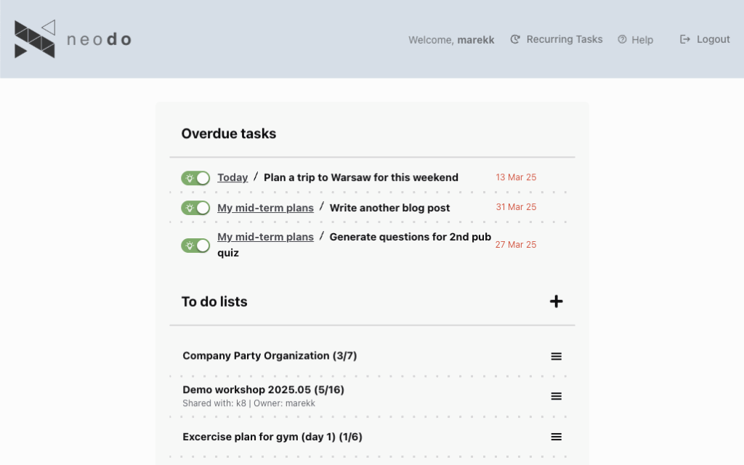Image resolution: width=744 pixels, height=465 pixels.
Task: Open My mid-term plans link above blog post
Action: click(x=265, y=208)
